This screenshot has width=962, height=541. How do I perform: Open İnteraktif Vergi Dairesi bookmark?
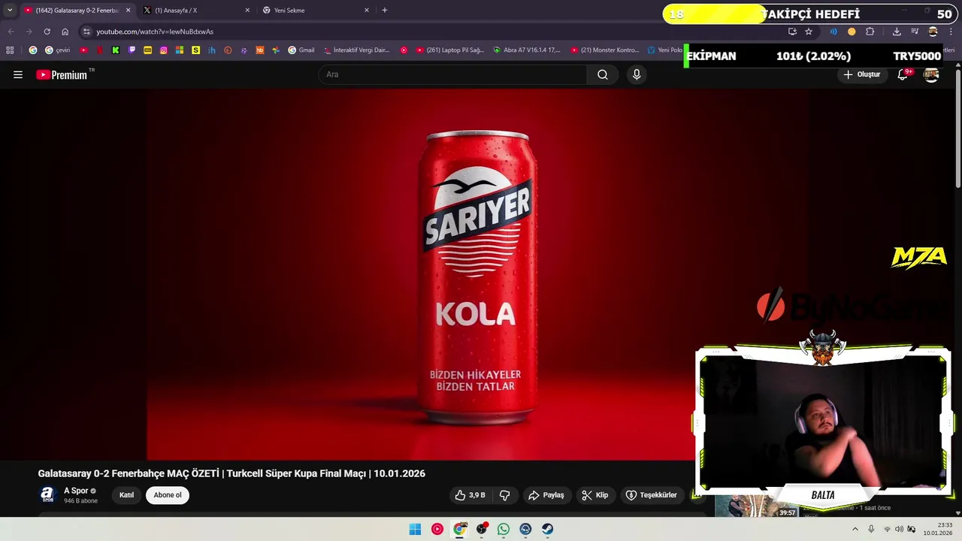[357, 50]
